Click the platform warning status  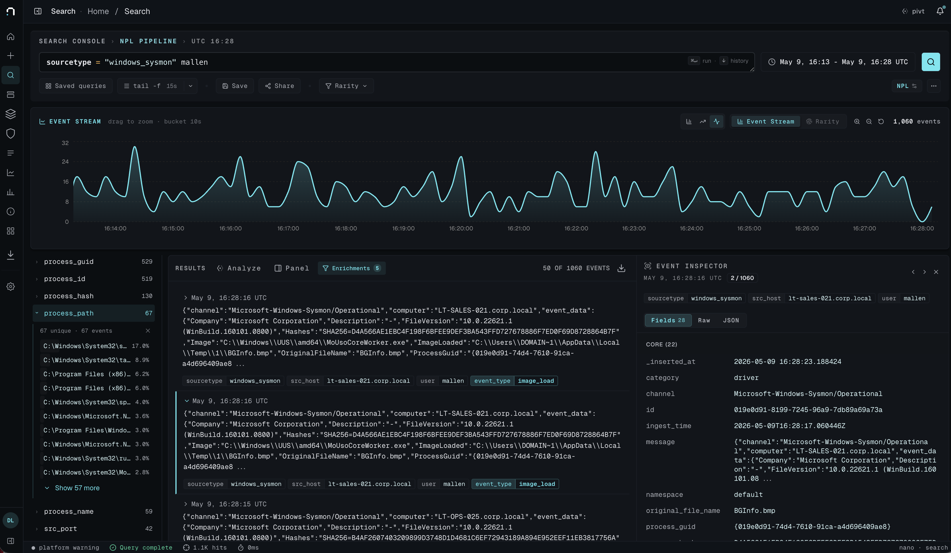click(65, 547)
